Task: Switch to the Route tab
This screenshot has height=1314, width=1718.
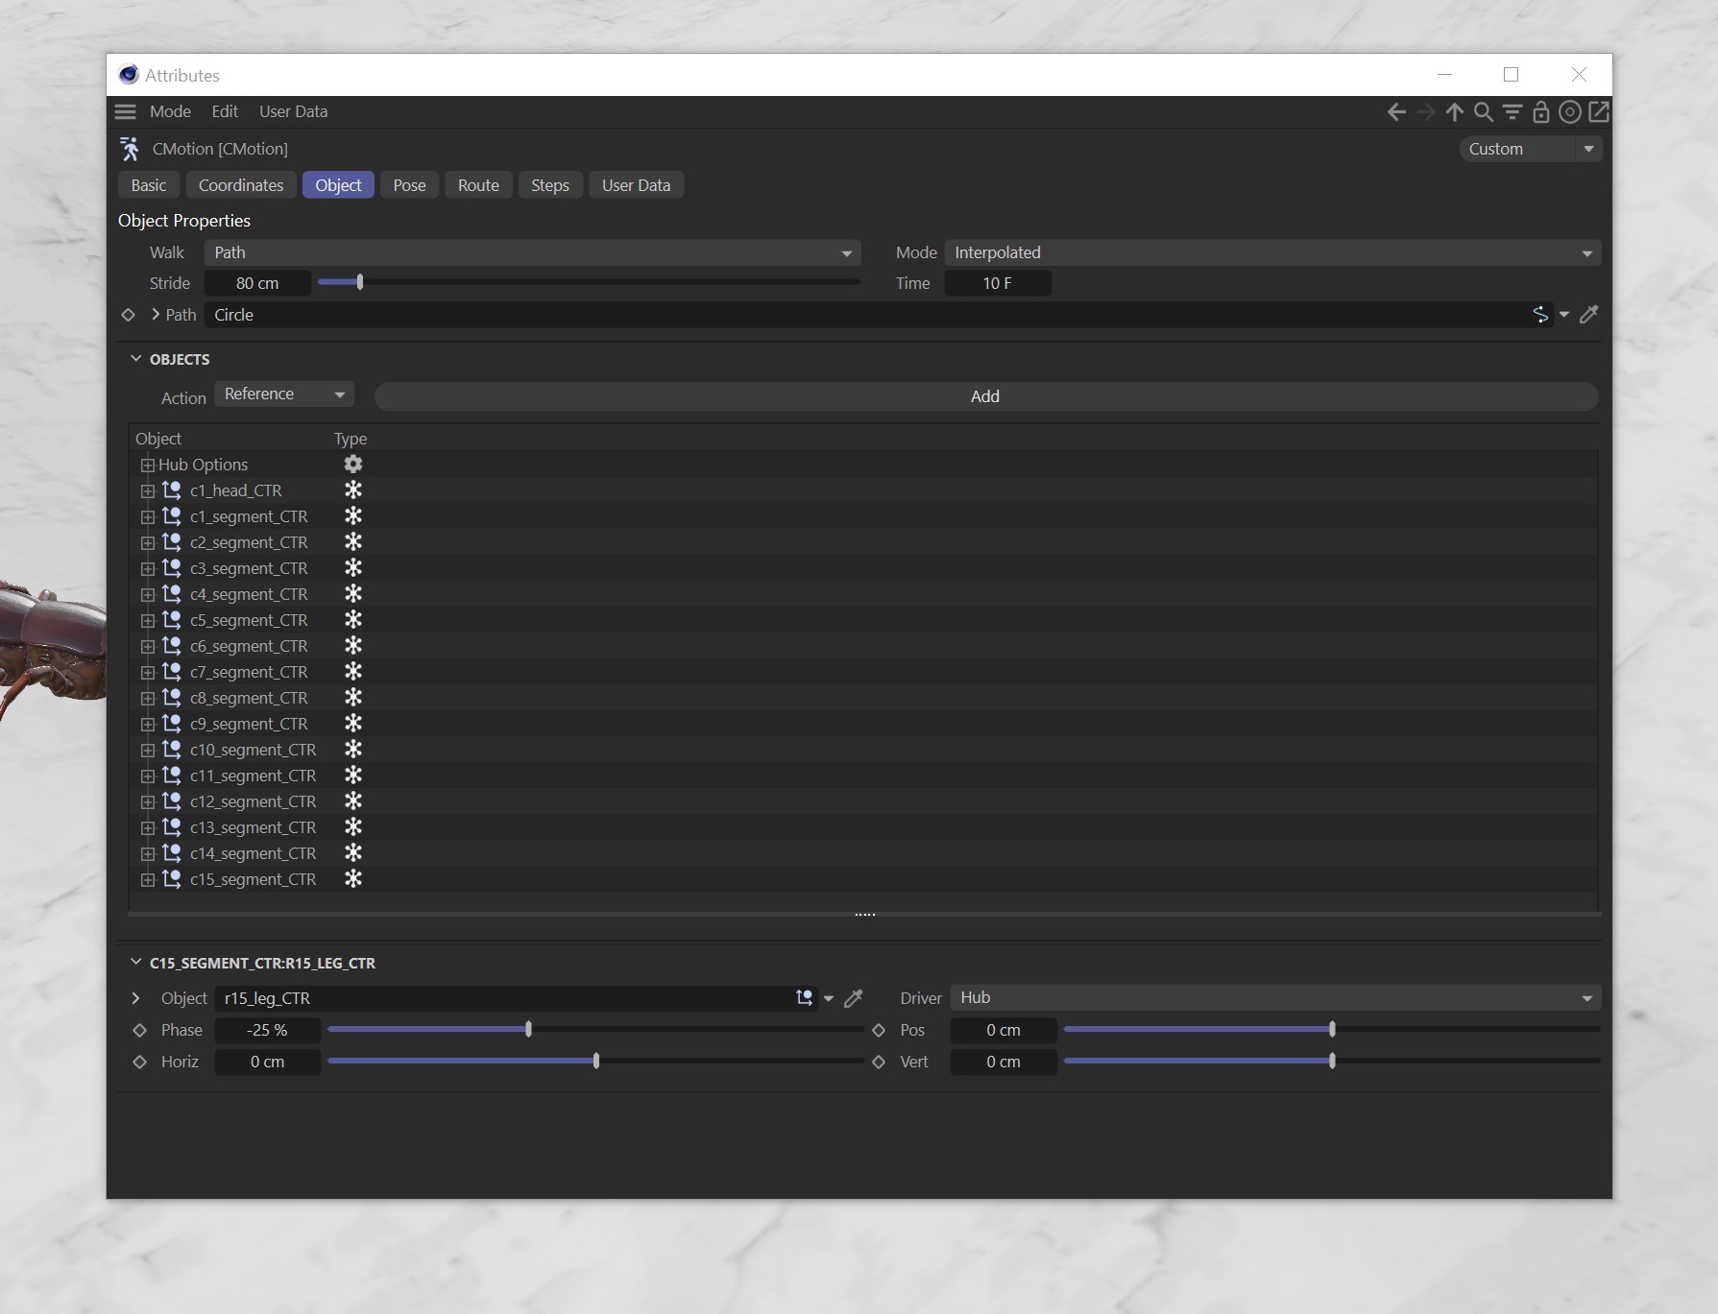Action: tap(478, 185)
